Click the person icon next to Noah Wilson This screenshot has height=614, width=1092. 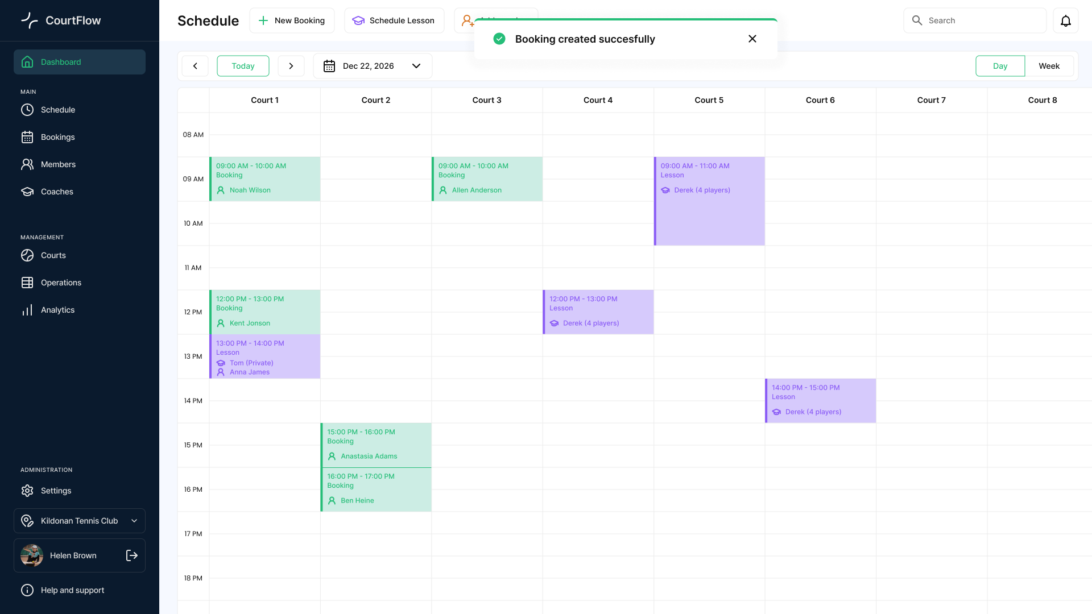[221, 190]
